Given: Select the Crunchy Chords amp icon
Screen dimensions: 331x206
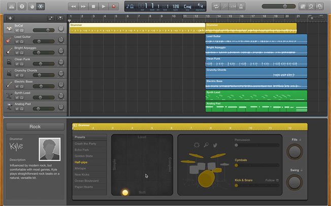Looking at the screenshot, I should 9,73.
